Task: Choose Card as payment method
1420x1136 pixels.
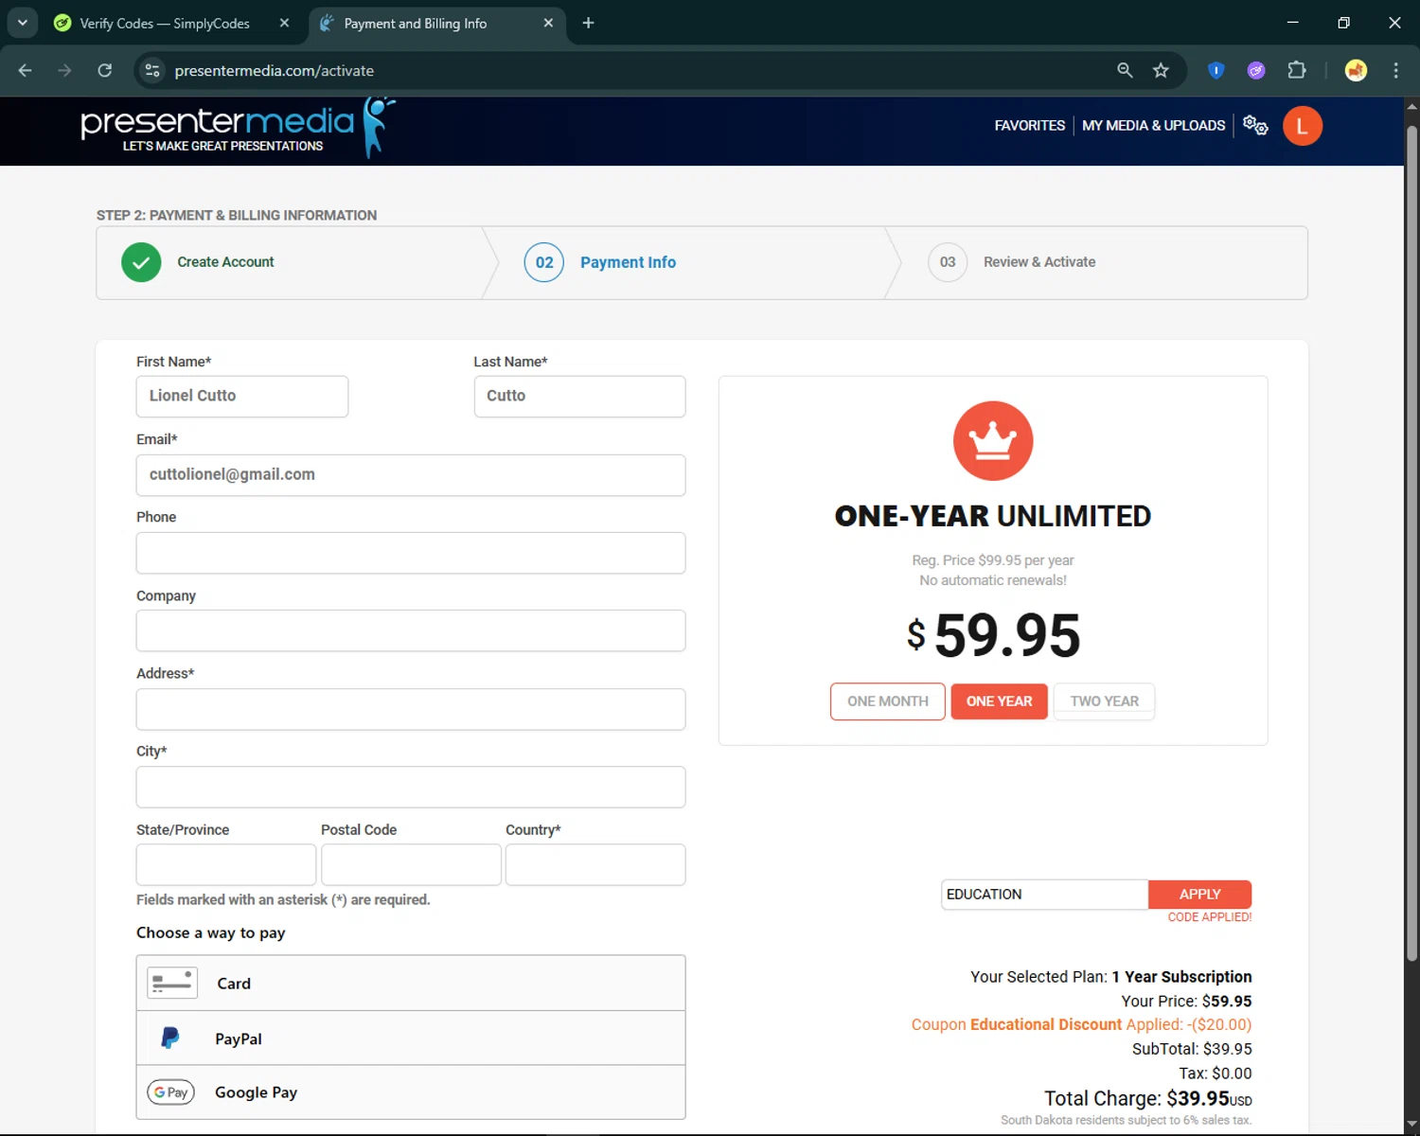Action: coord(411,983)
